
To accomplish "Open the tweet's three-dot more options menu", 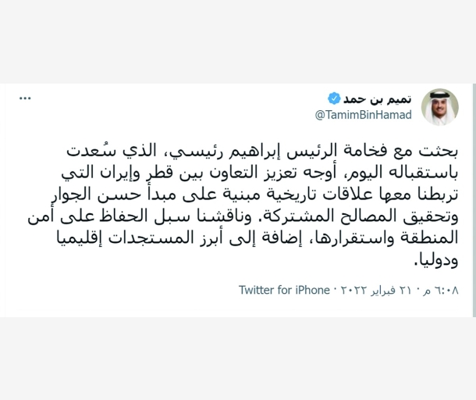I will tap(25, 98).
